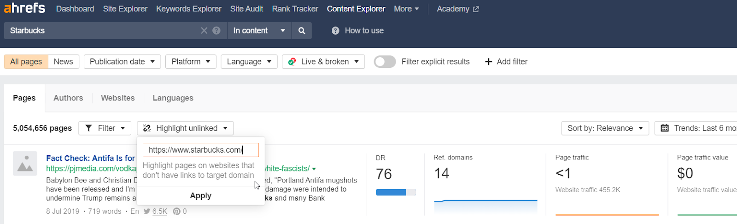Click the 5,054,656 pages count text
This screenshot has height=224, width=737.
click(42, 128)
